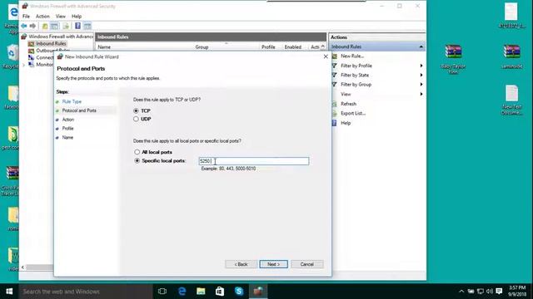
Task: Sort rules by Name column header
Action: [104, 47]
